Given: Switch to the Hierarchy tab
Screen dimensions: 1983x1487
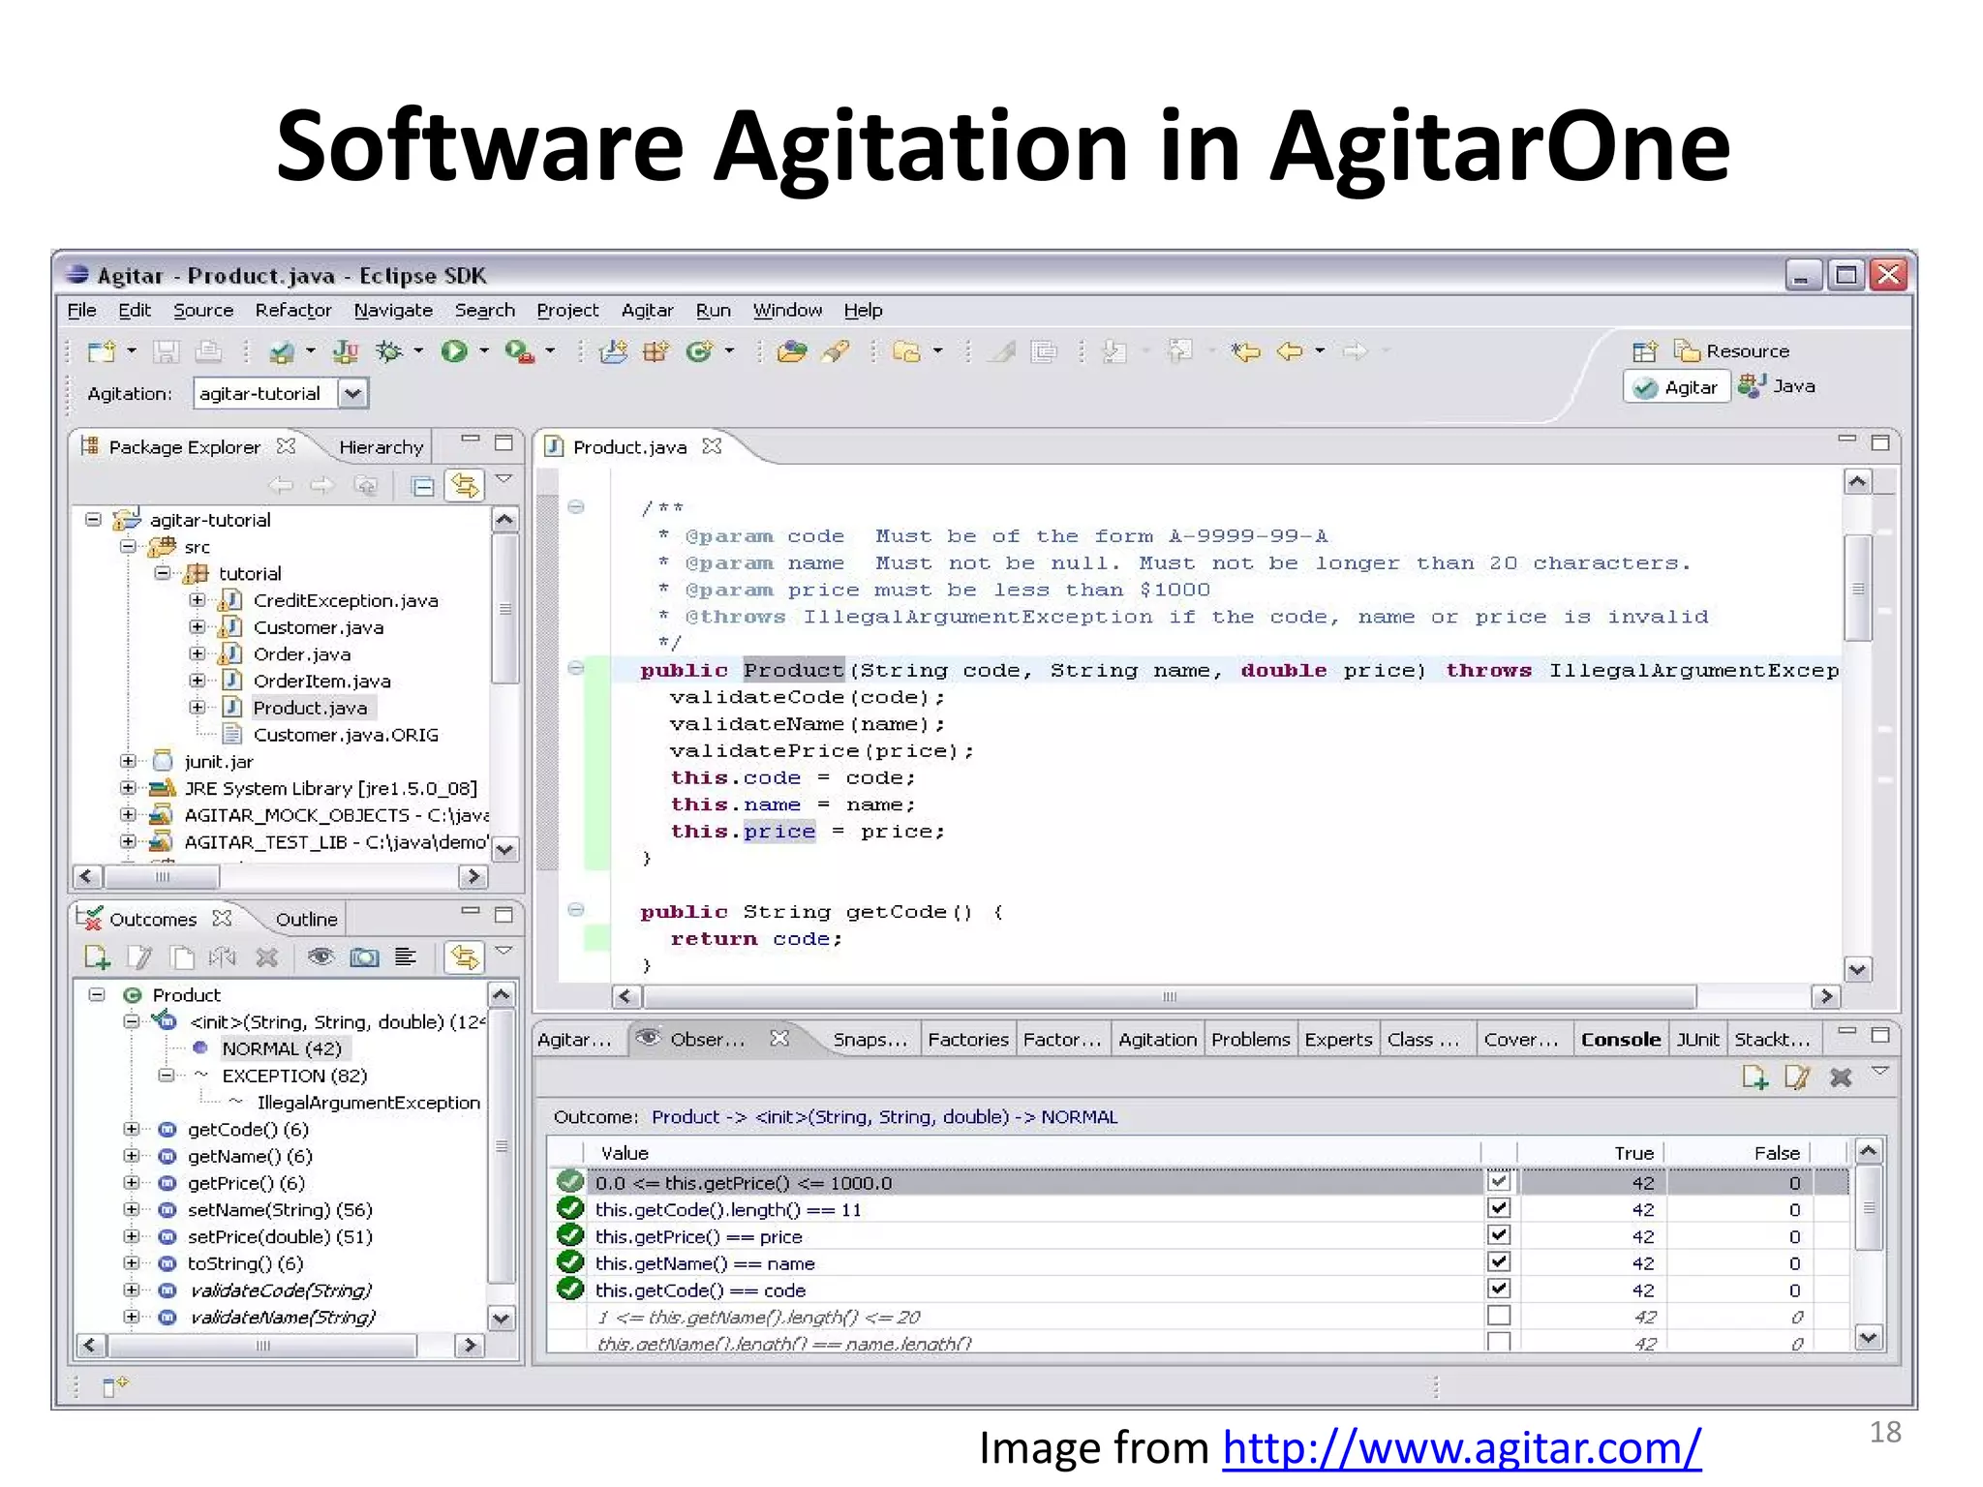Looking at the screenshot, I should (x=381, y=447).
